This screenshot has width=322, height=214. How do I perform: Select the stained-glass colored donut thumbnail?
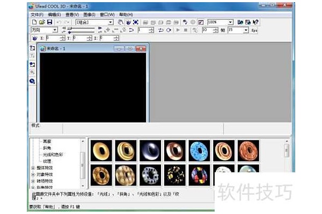click(199, 175)
